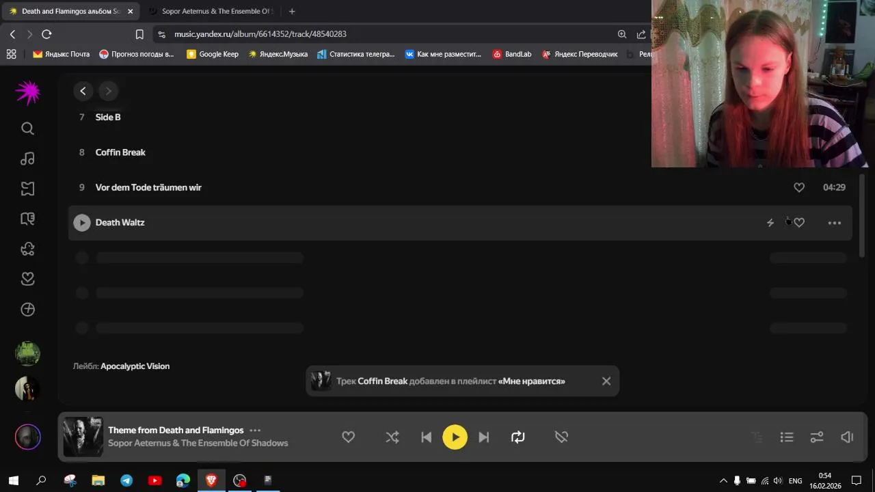Like the currently playing track in the player
The width and height of the screenshot is (875, 492).
pyautogui.click(x=349, y=437)
